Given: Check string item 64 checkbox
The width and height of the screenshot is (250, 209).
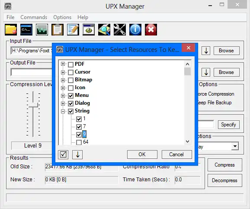Looking at the screenshot, I should pyautogui.click(x=79, y=142).
